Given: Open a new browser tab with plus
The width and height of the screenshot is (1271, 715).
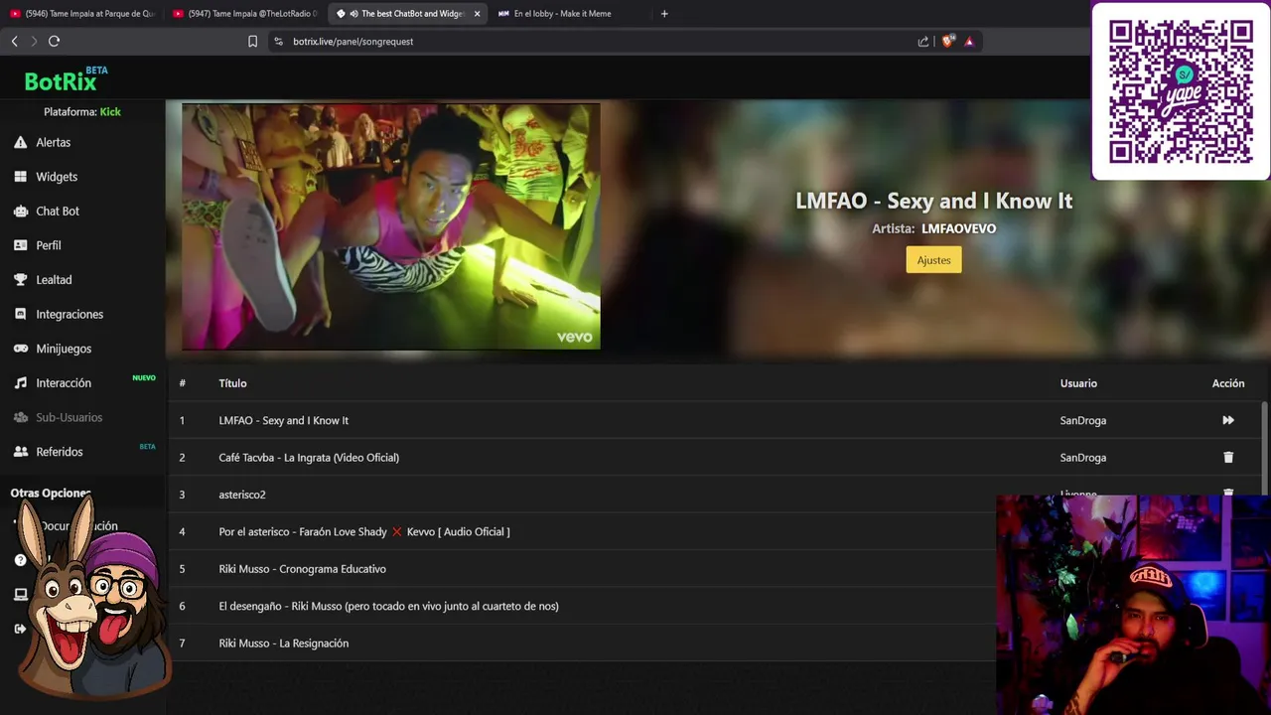Looking at the screenshot, I should coord(664,14).
